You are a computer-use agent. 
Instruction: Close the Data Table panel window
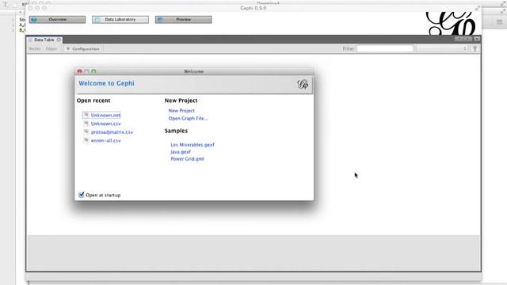pos(477,39)
